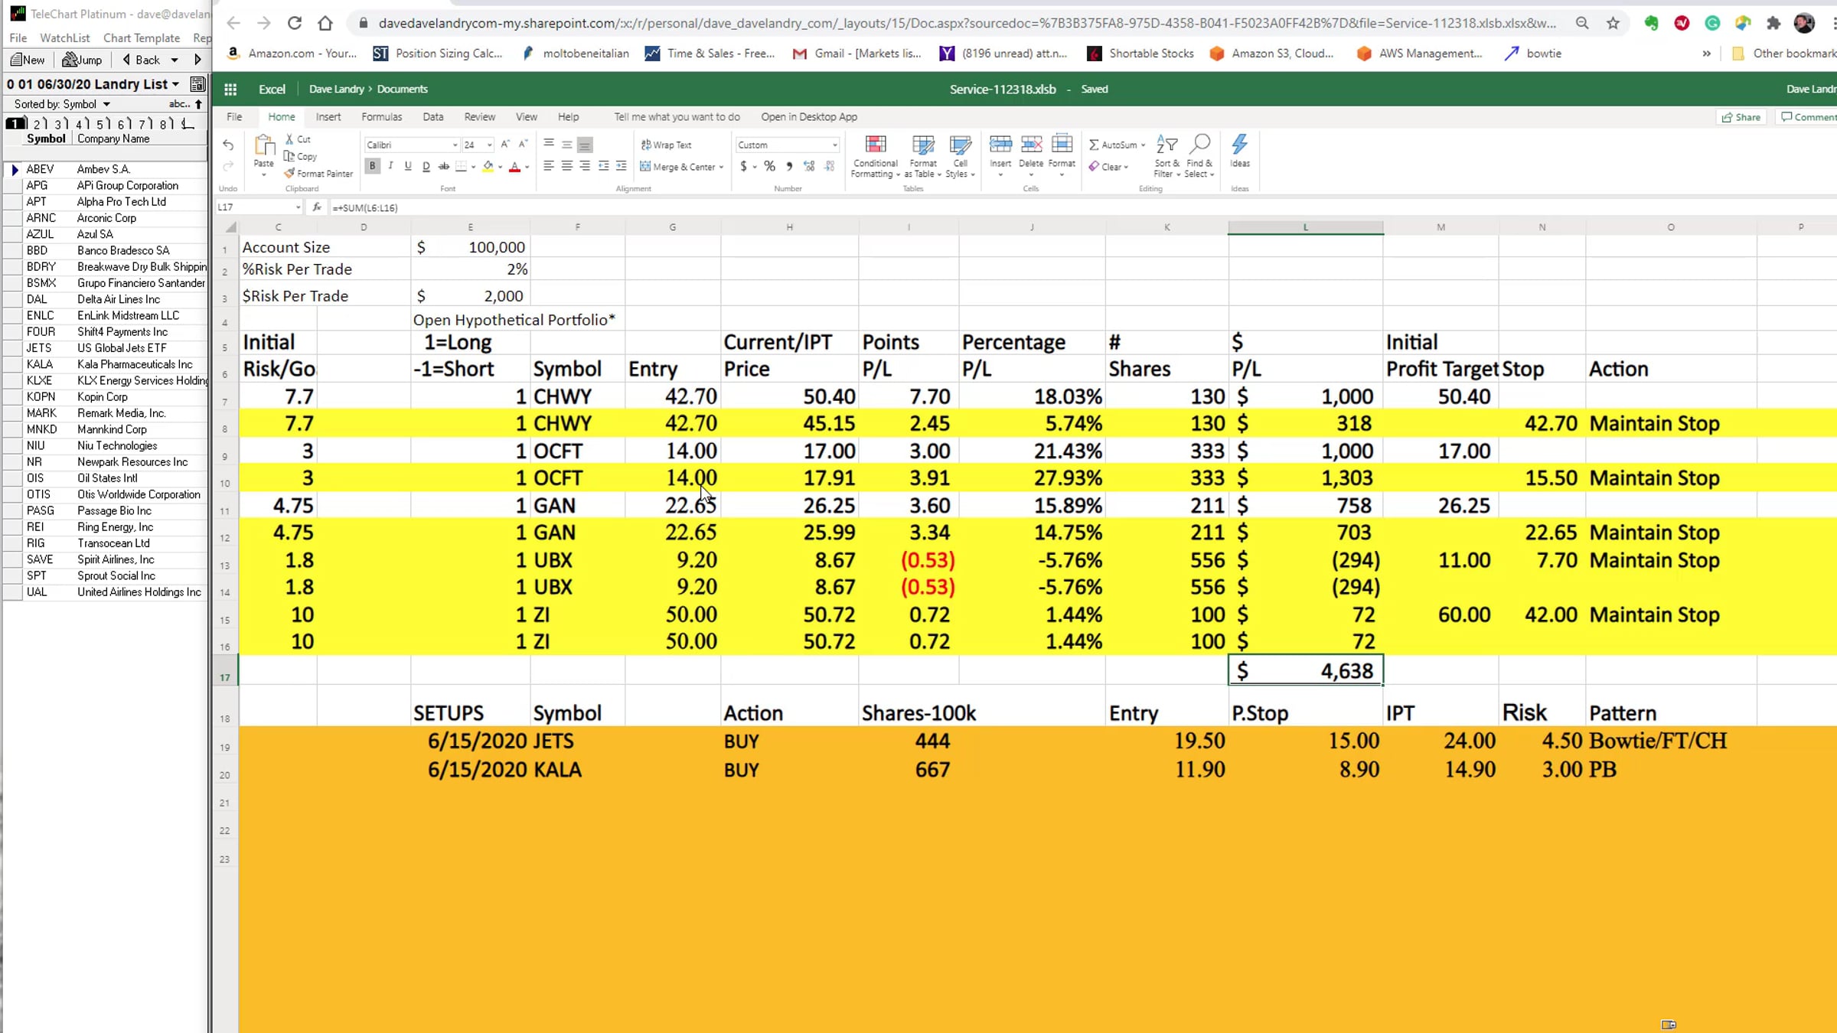Apply the yellow fill color swatch
The height and width of the screenshot is (1033, 1837).
488,166
